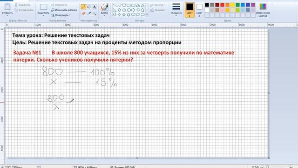Select the Eraser tool
The width and height of the screenshot is (298, 168).
[83, 14]
